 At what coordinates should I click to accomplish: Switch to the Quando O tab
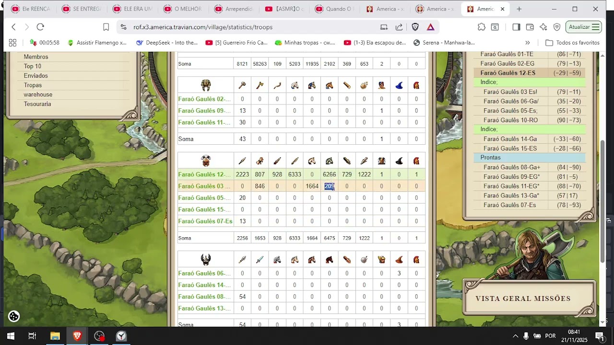[x=334, y=9]
